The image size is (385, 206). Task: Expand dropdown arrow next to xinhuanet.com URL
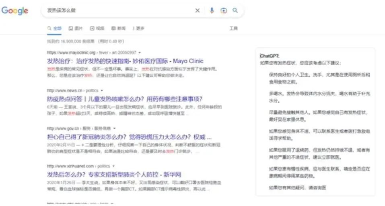(x=113, y=166)
